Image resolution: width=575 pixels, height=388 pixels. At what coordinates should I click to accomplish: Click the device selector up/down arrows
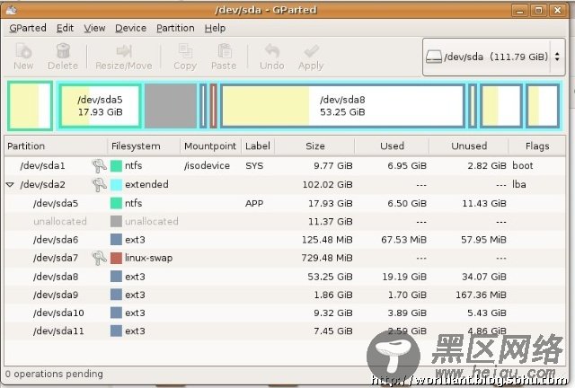pyautogui.click(x=557, y=57)
